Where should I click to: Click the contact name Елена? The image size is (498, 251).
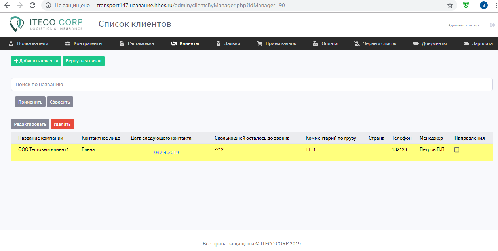point(88,149)
